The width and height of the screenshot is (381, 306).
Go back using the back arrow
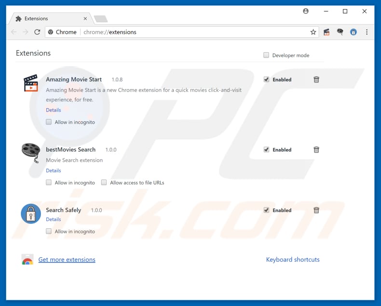14,32
